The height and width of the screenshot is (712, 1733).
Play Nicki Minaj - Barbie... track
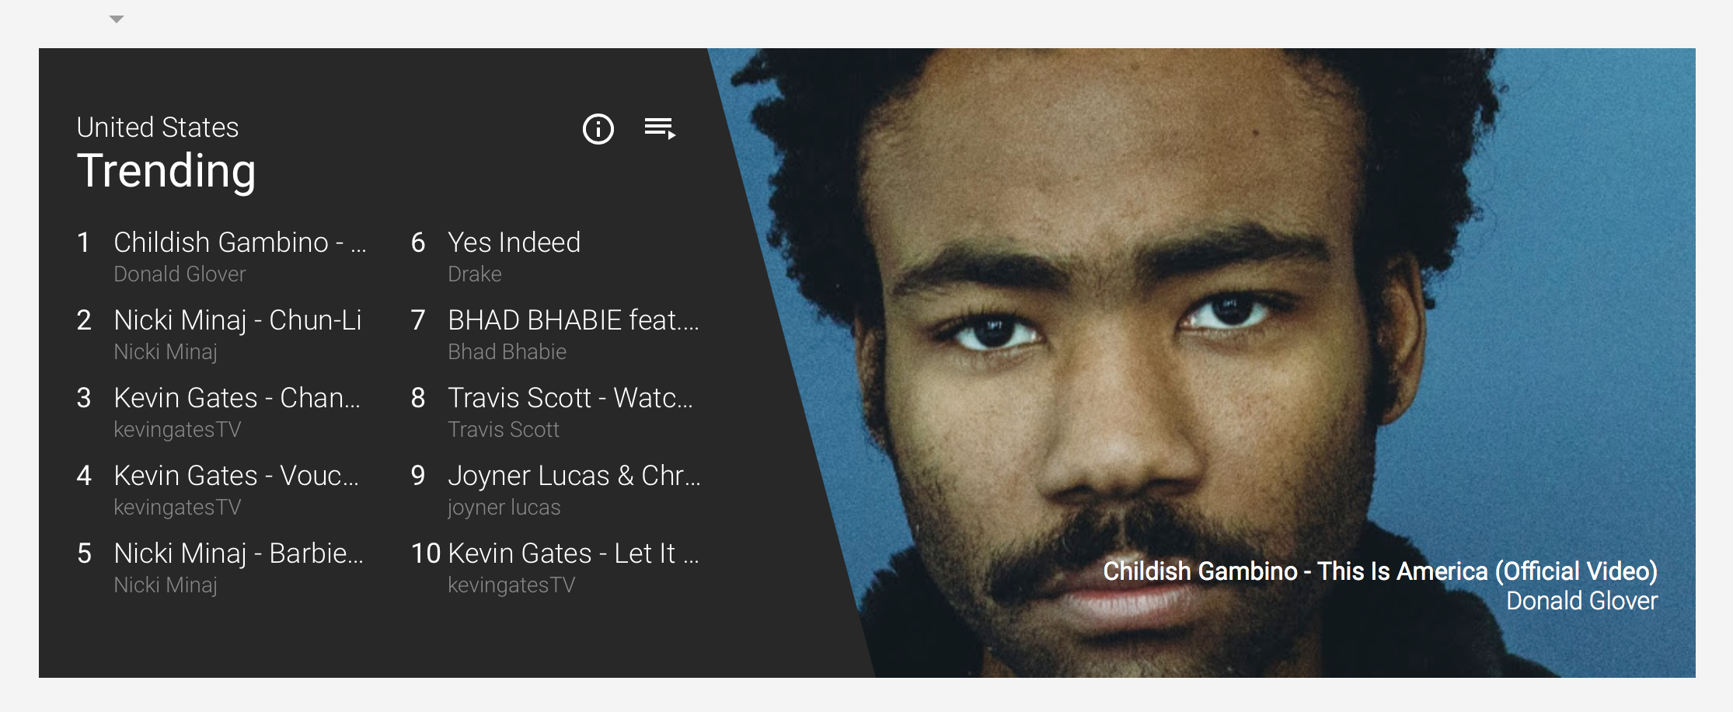coord(239,553)
